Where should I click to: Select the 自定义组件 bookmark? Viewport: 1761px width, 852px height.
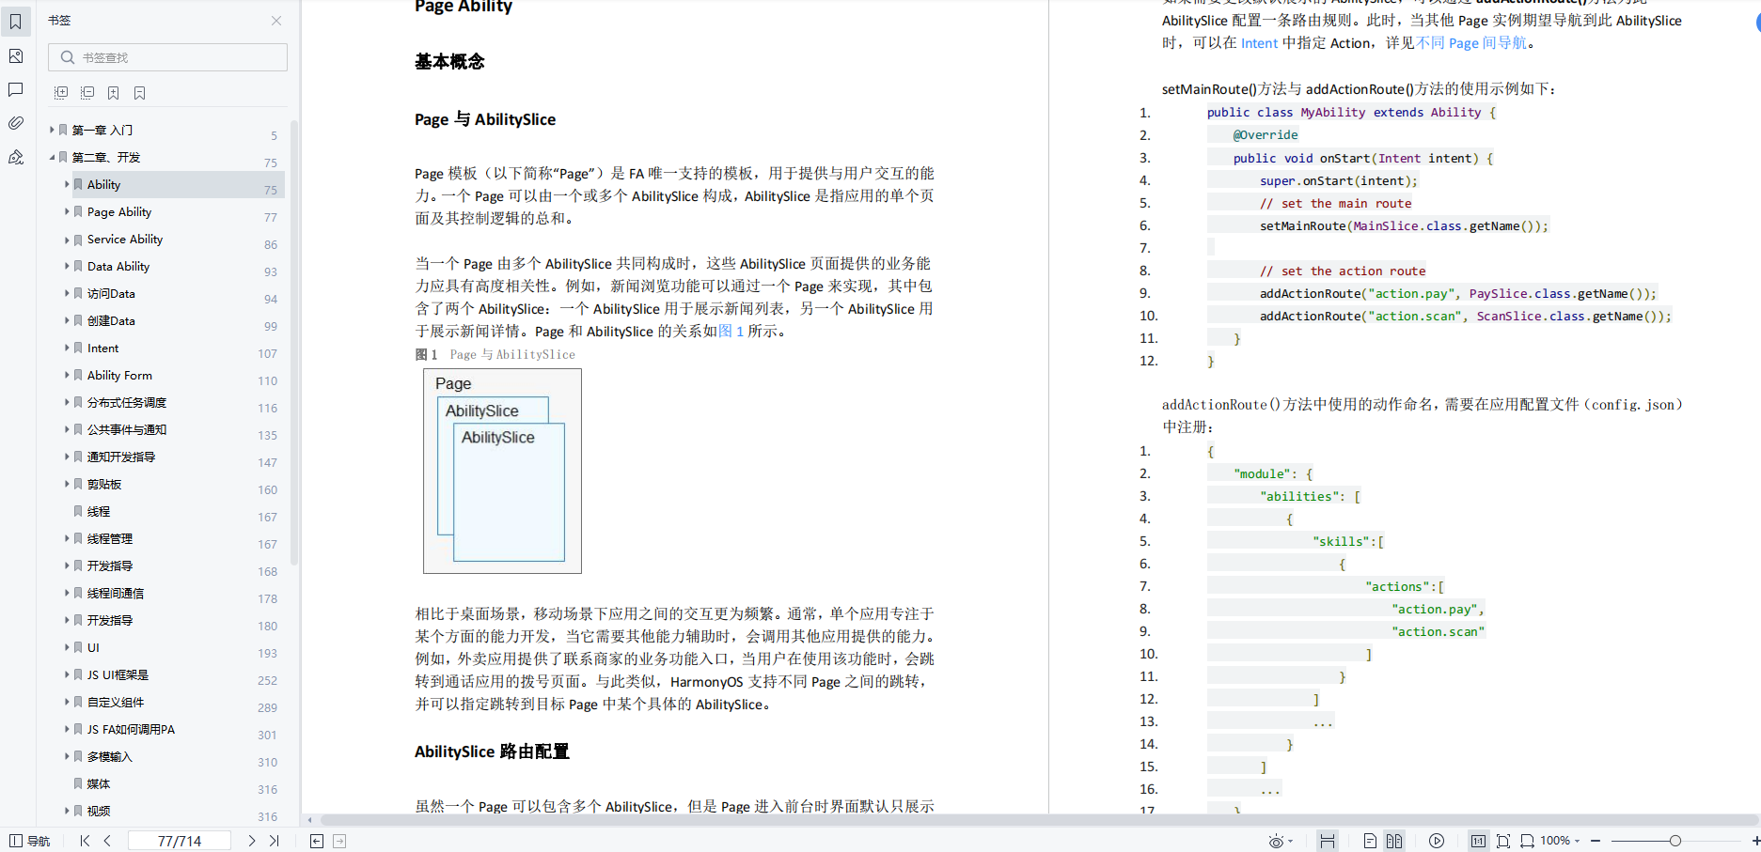click(x=116, y=703)
